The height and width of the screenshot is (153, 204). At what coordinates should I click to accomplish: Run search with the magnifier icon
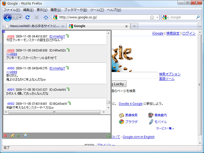[198, 17]
